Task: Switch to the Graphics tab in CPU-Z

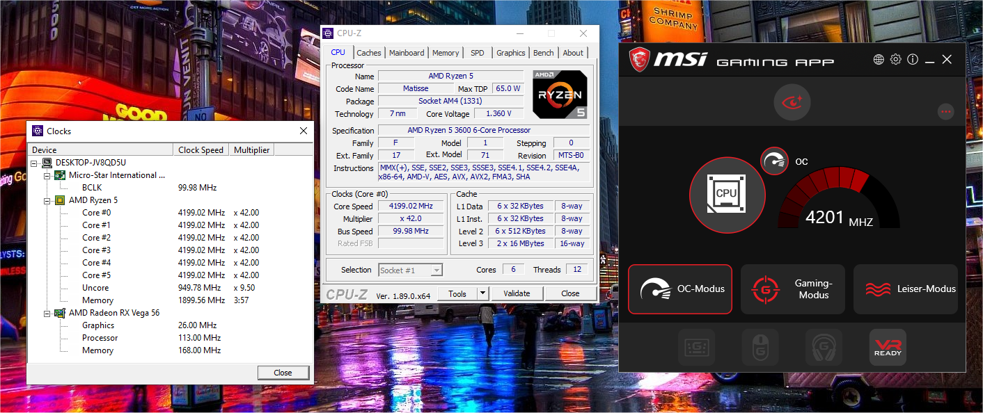Action: tap(511, 53)
